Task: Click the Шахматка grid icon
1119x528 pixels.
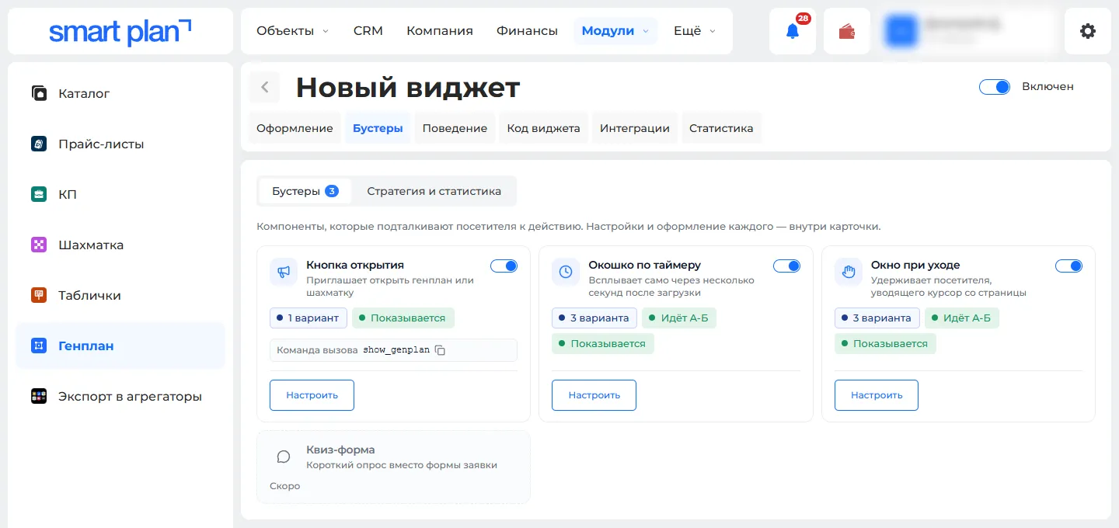Action: [x=39, y=245]
